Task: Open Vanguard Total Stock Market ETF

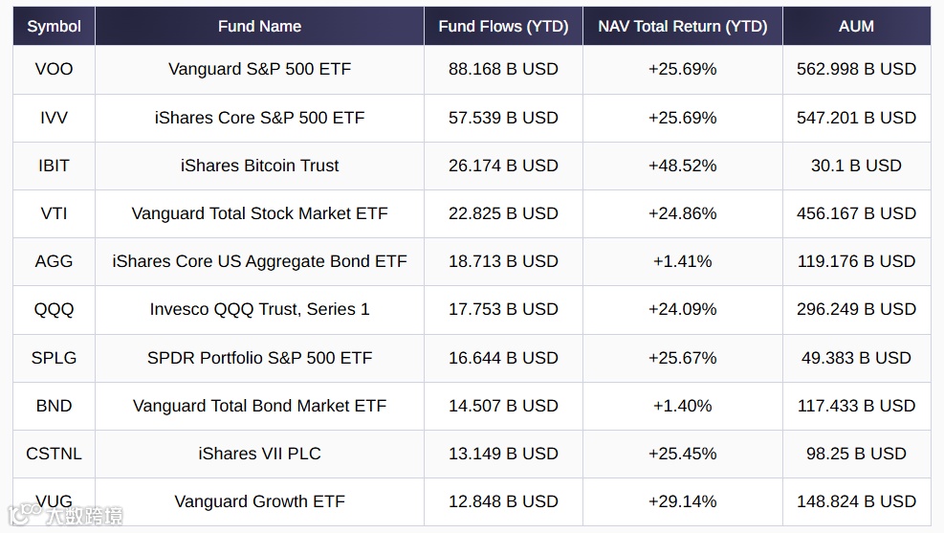Action: point(259,213)
